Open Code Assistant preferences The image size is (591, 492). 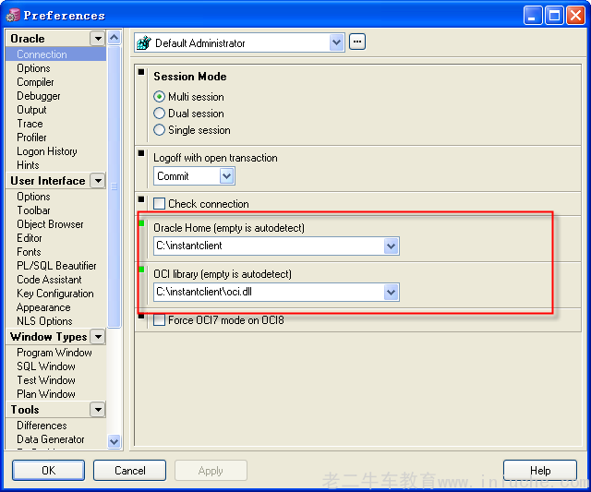pos(49,280)
